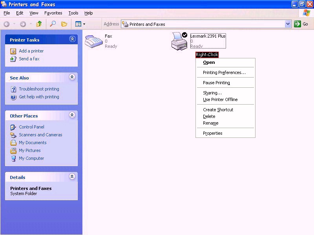The image size is (314, 235).
Task: Open the Views button dropdown arrow
Action: pos(84,24)
